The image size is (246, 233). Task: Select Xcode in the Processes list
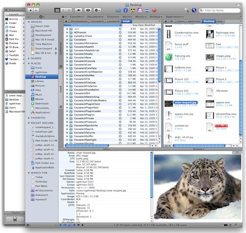click(12, 63)
